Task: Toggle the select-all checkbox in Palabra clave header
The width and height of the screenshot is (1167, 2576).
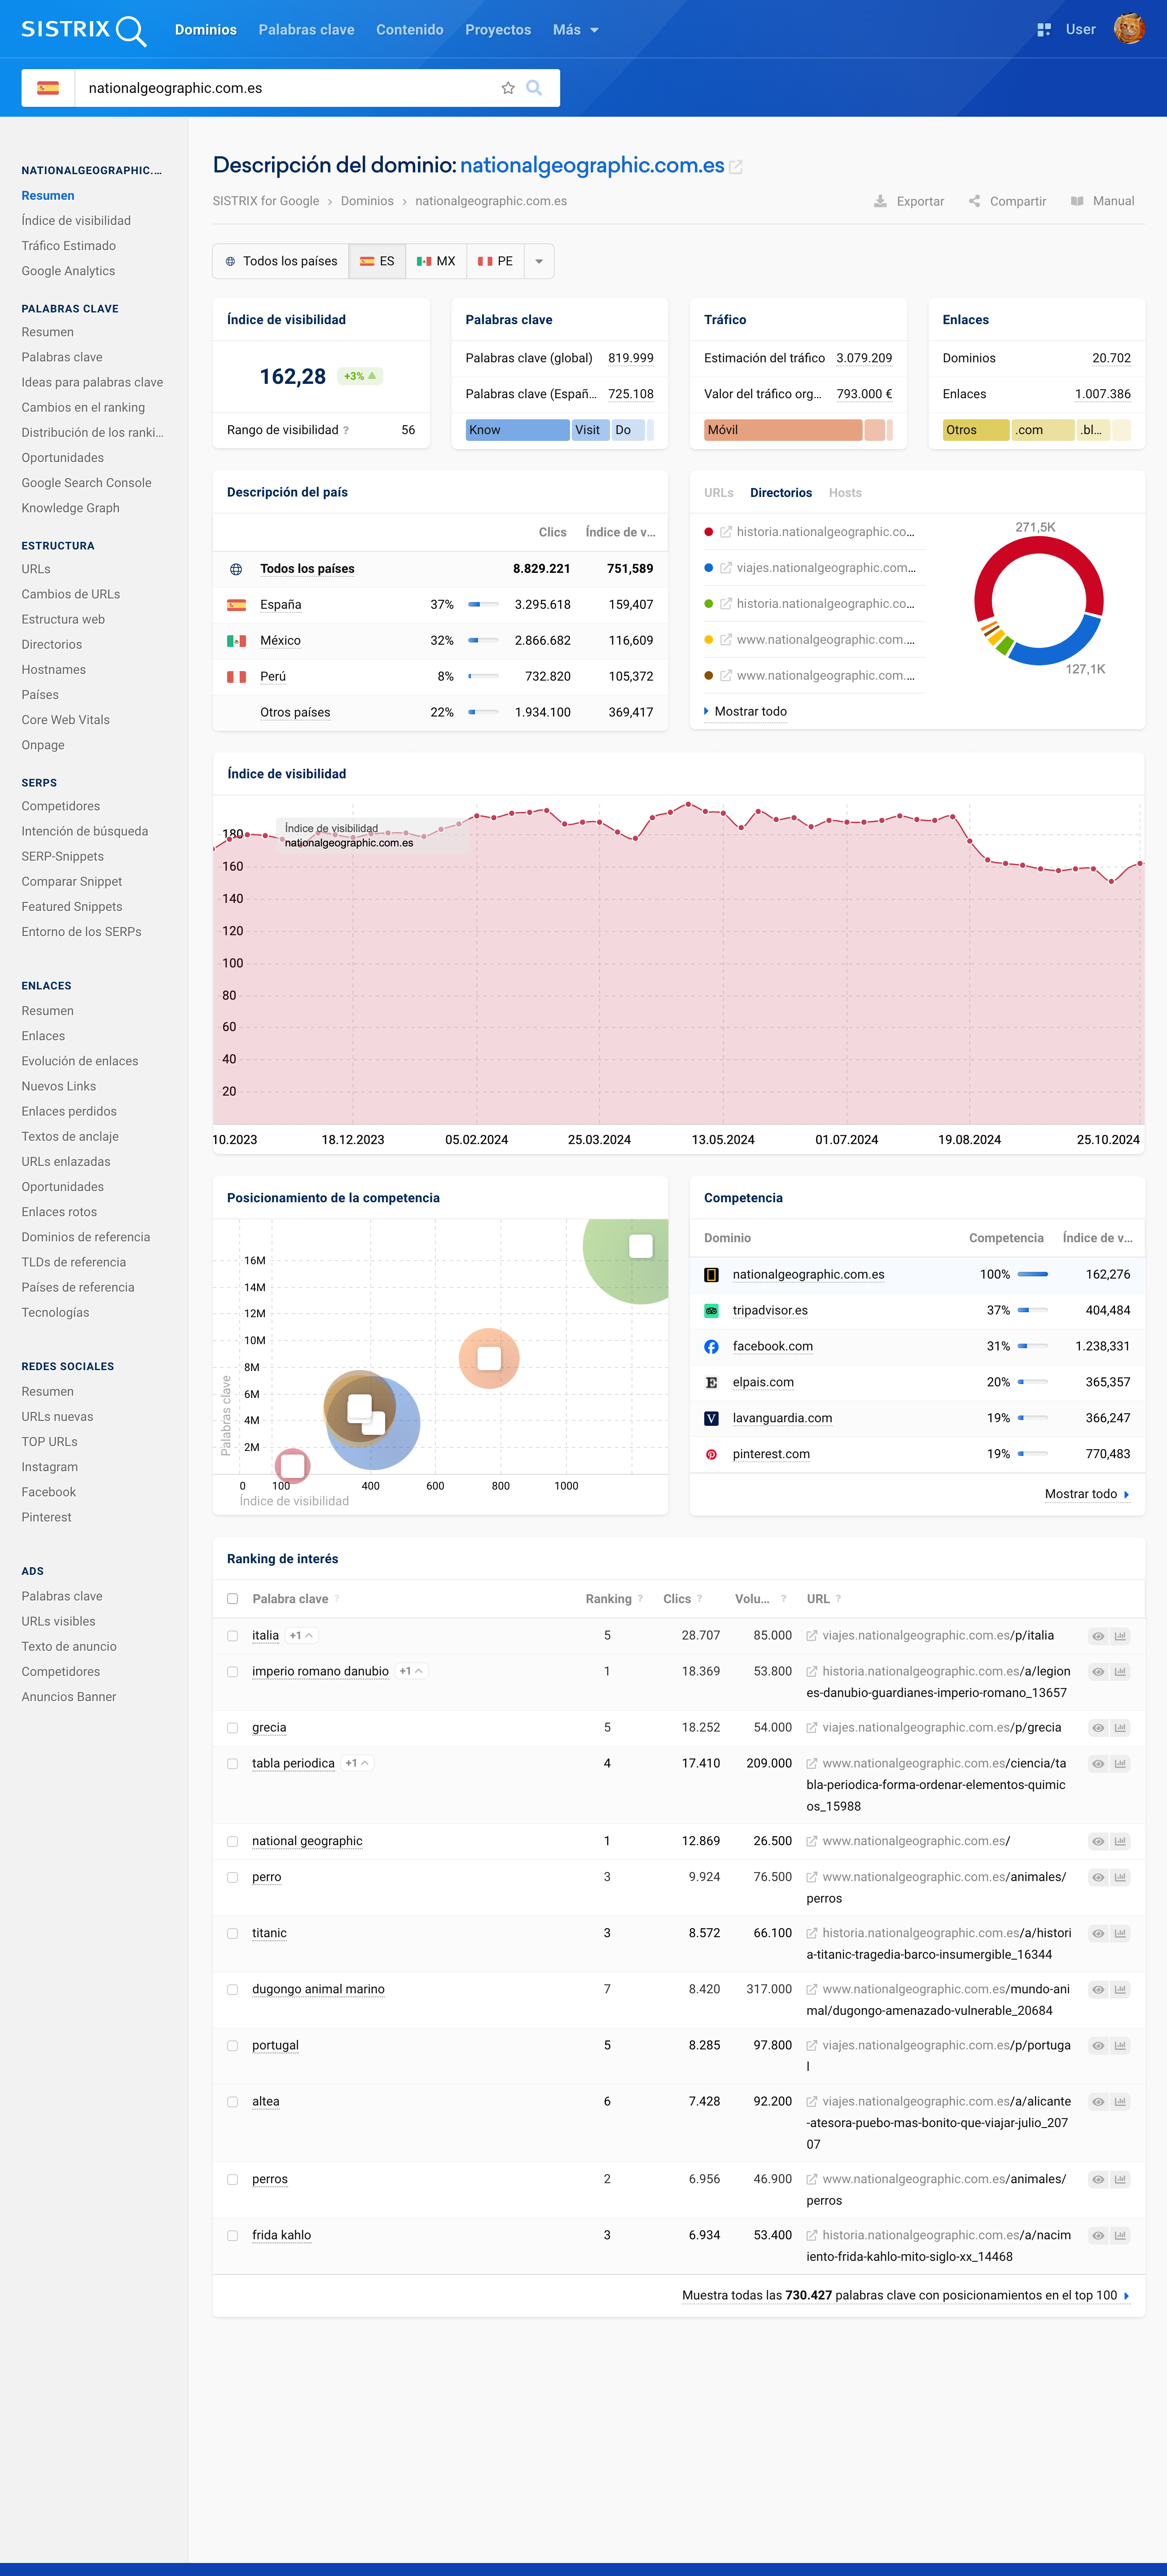Action: click(x=232, y=1599)
